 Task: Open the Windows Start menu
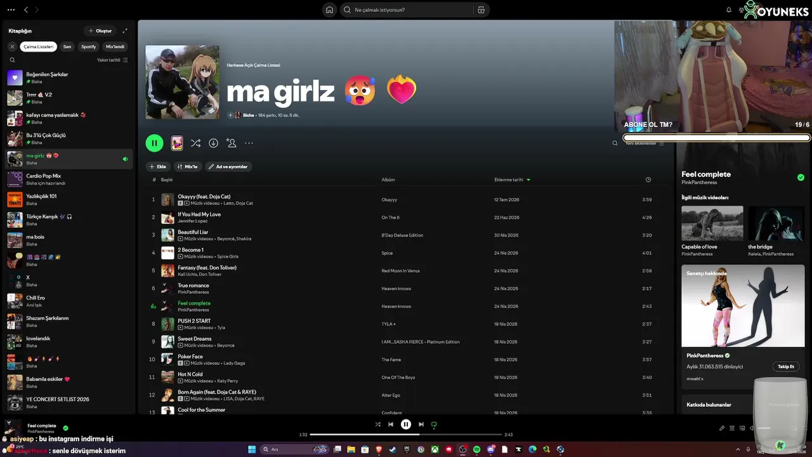pyautogui.click(x=252, y=449)
